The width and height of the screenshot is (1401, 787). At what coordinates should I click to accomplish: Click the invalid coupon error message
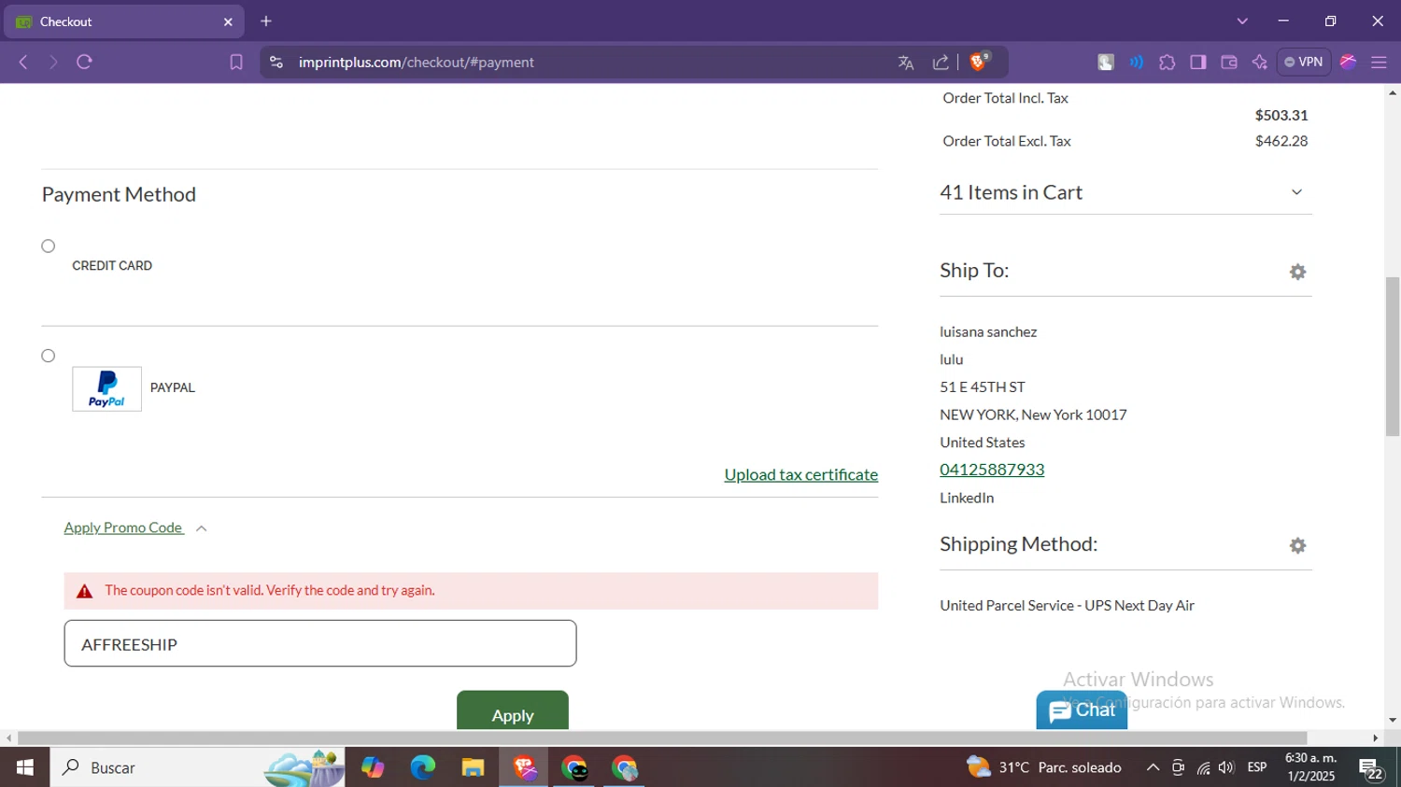pyautogui.click(x=471, y=591)
